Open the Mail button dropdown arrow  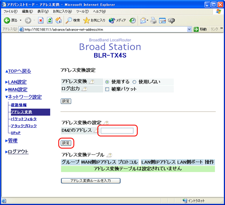coord(147,21)
